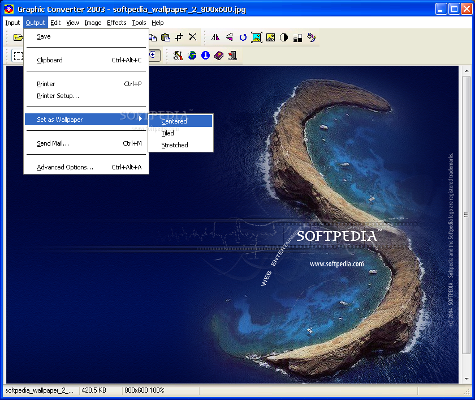The height and width of the screenshot is (400, 475).
Task: Open the Tools menu
Action: pyautogui.click(x=139, y=23)
